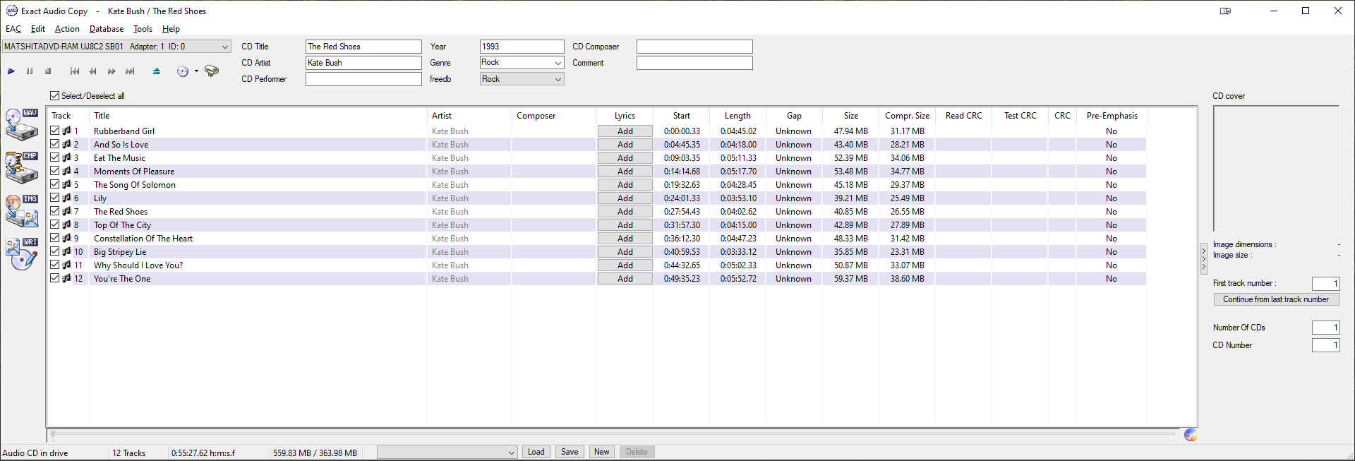
Task: Click the CD metadata lookup disc icon
Action: coord(183,71)
